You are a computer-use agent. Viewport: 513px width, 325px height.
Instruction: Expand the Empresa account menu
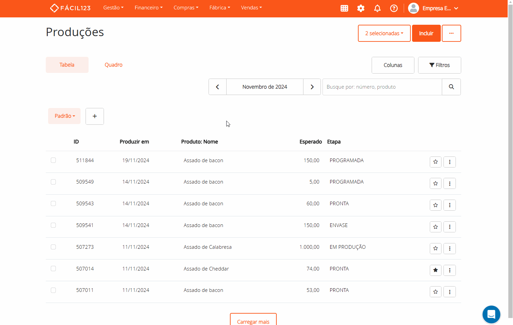(x=433, y=8)
